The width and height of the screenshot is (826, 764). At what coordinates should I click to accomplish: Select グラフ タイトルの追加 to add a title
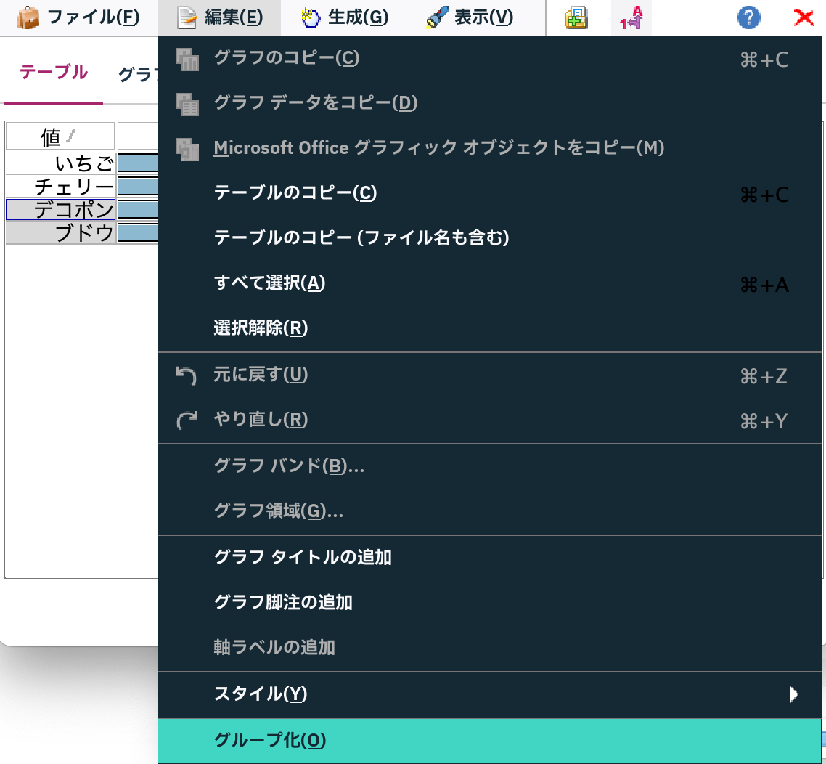click(302, 557)
